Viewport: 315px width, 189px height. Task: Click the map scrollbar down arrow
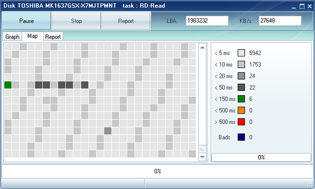click(x=202, y=157)
